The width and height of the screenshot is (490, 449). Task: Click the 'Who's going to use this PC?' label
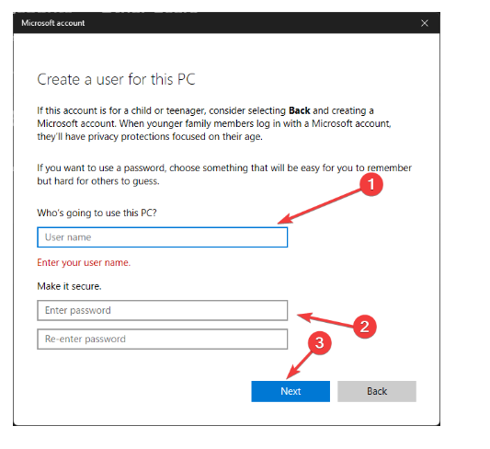[x=97, y=213]
